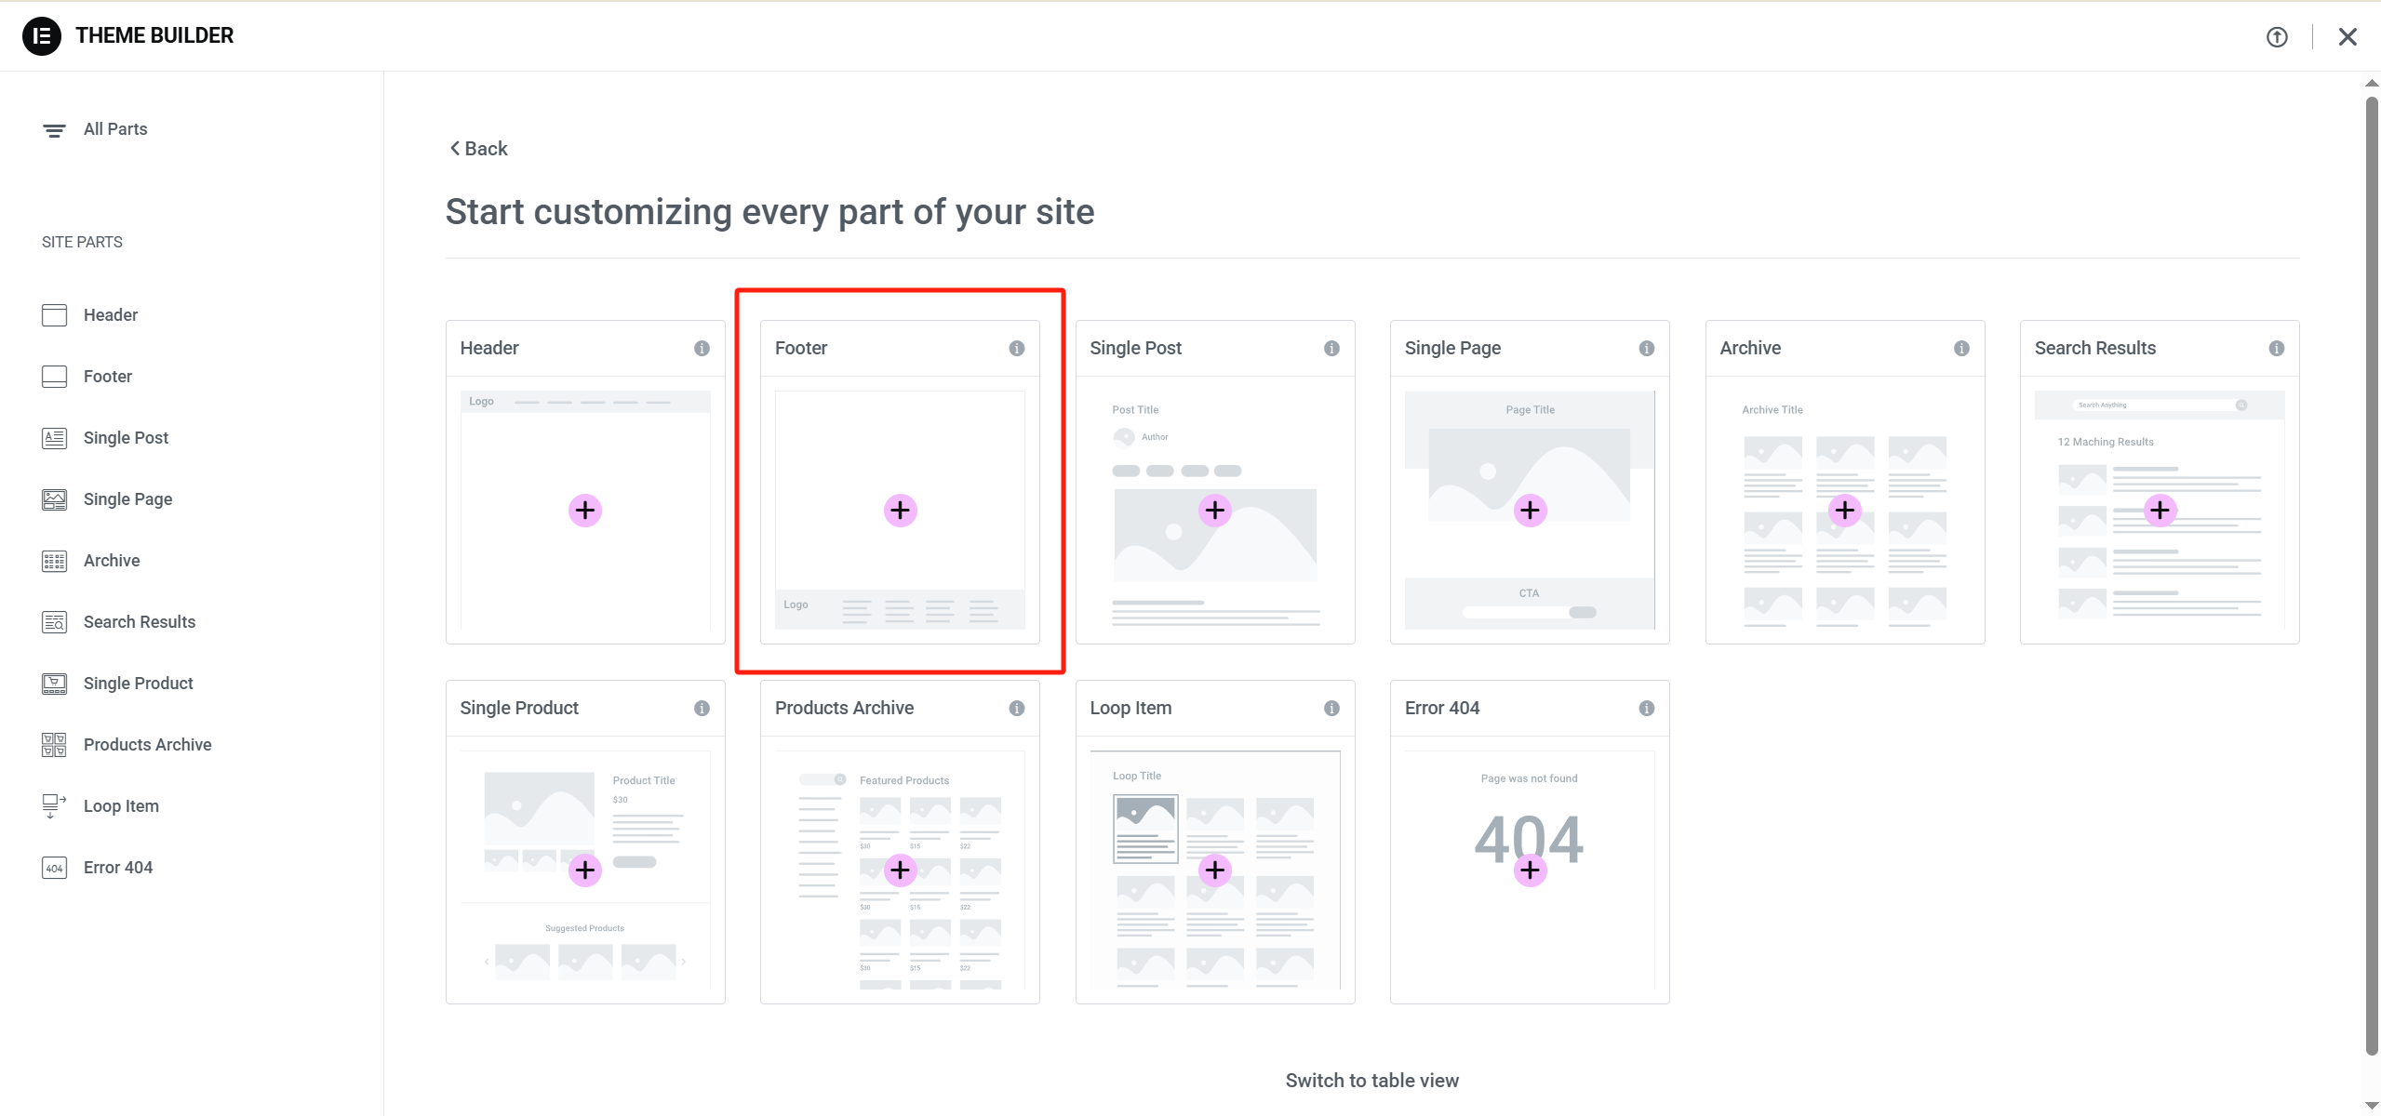
Task: Click plus icon on Single Product card
Action: 584,870
